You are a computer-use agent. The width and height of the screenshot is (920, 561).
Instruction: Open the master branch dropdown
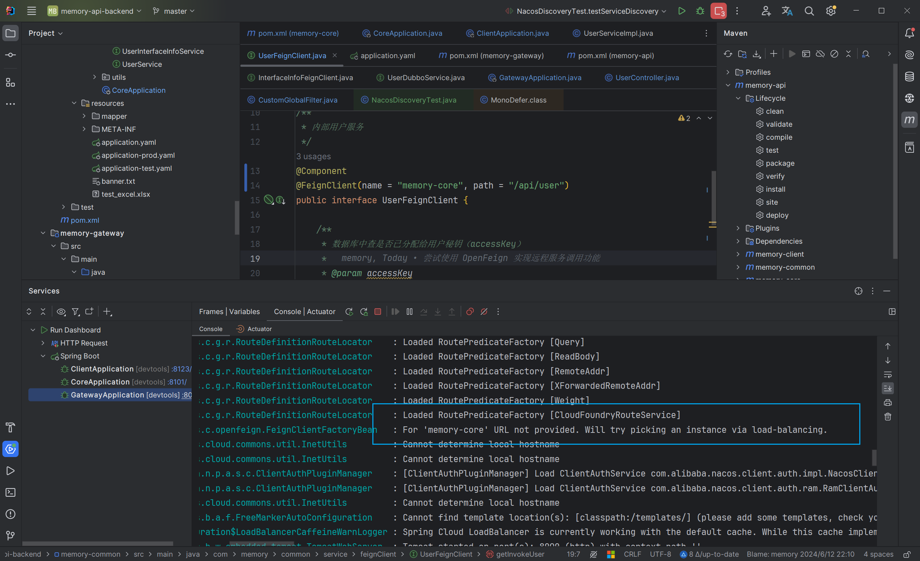[x=174, y=11]
